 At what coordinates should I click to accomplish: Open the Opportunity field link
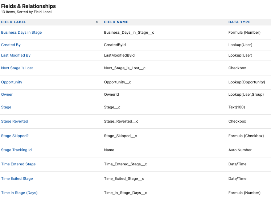pos(12,82)
